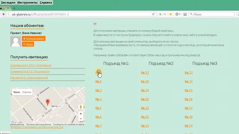This screenshot has height=134, width=239.
Task: Click the green dot extension icon
Action: [160, 14]
